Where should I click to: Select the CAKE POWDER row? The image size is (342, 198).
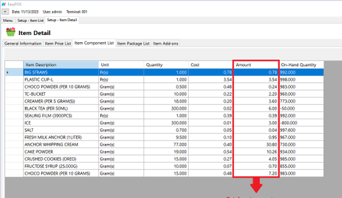pyautogui.click(x=164, y=152)
